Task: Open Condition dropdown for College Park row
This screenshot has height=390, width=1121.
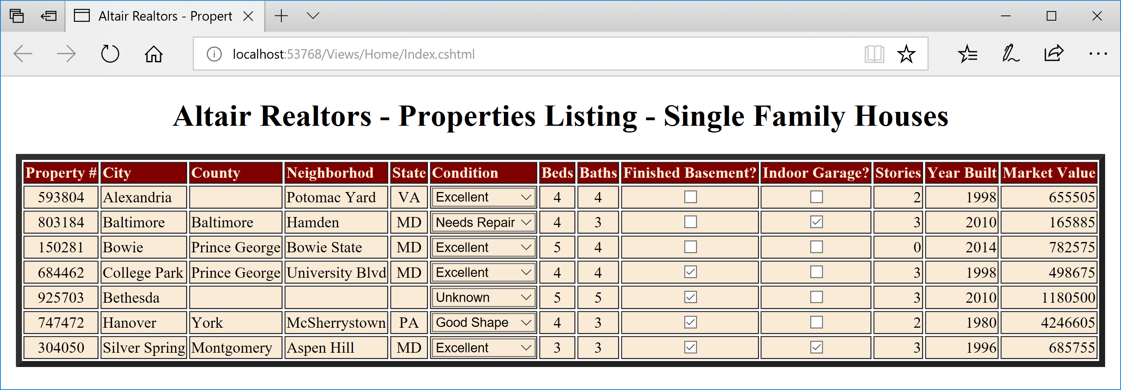Action: coord(483,272)
